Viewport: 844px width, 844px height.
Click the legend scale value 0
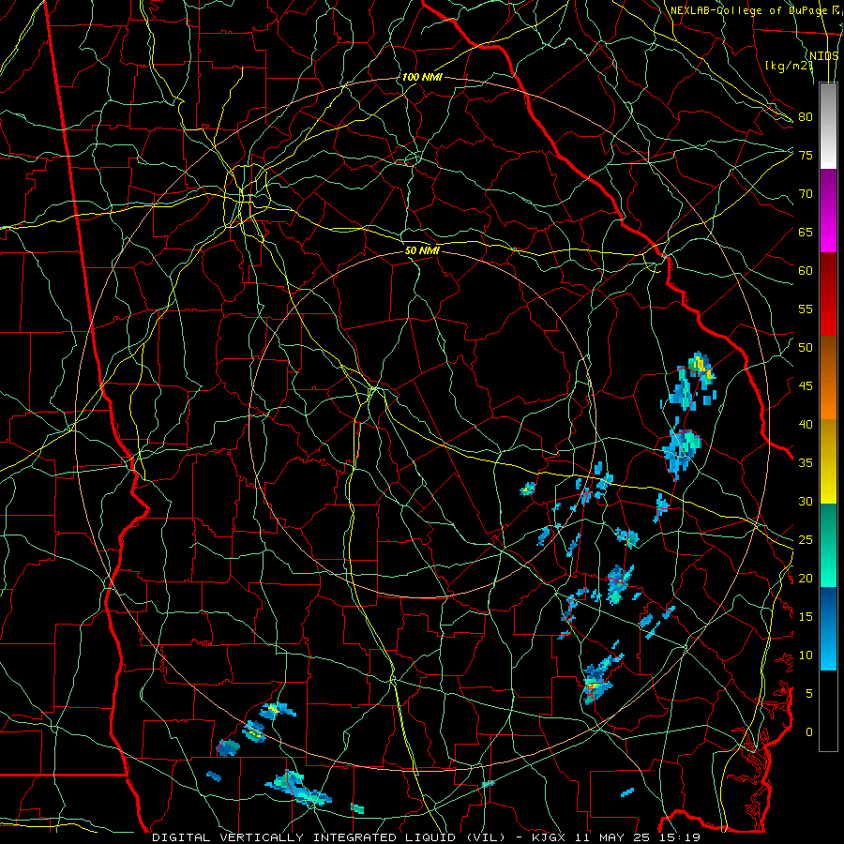pos(809,732)
